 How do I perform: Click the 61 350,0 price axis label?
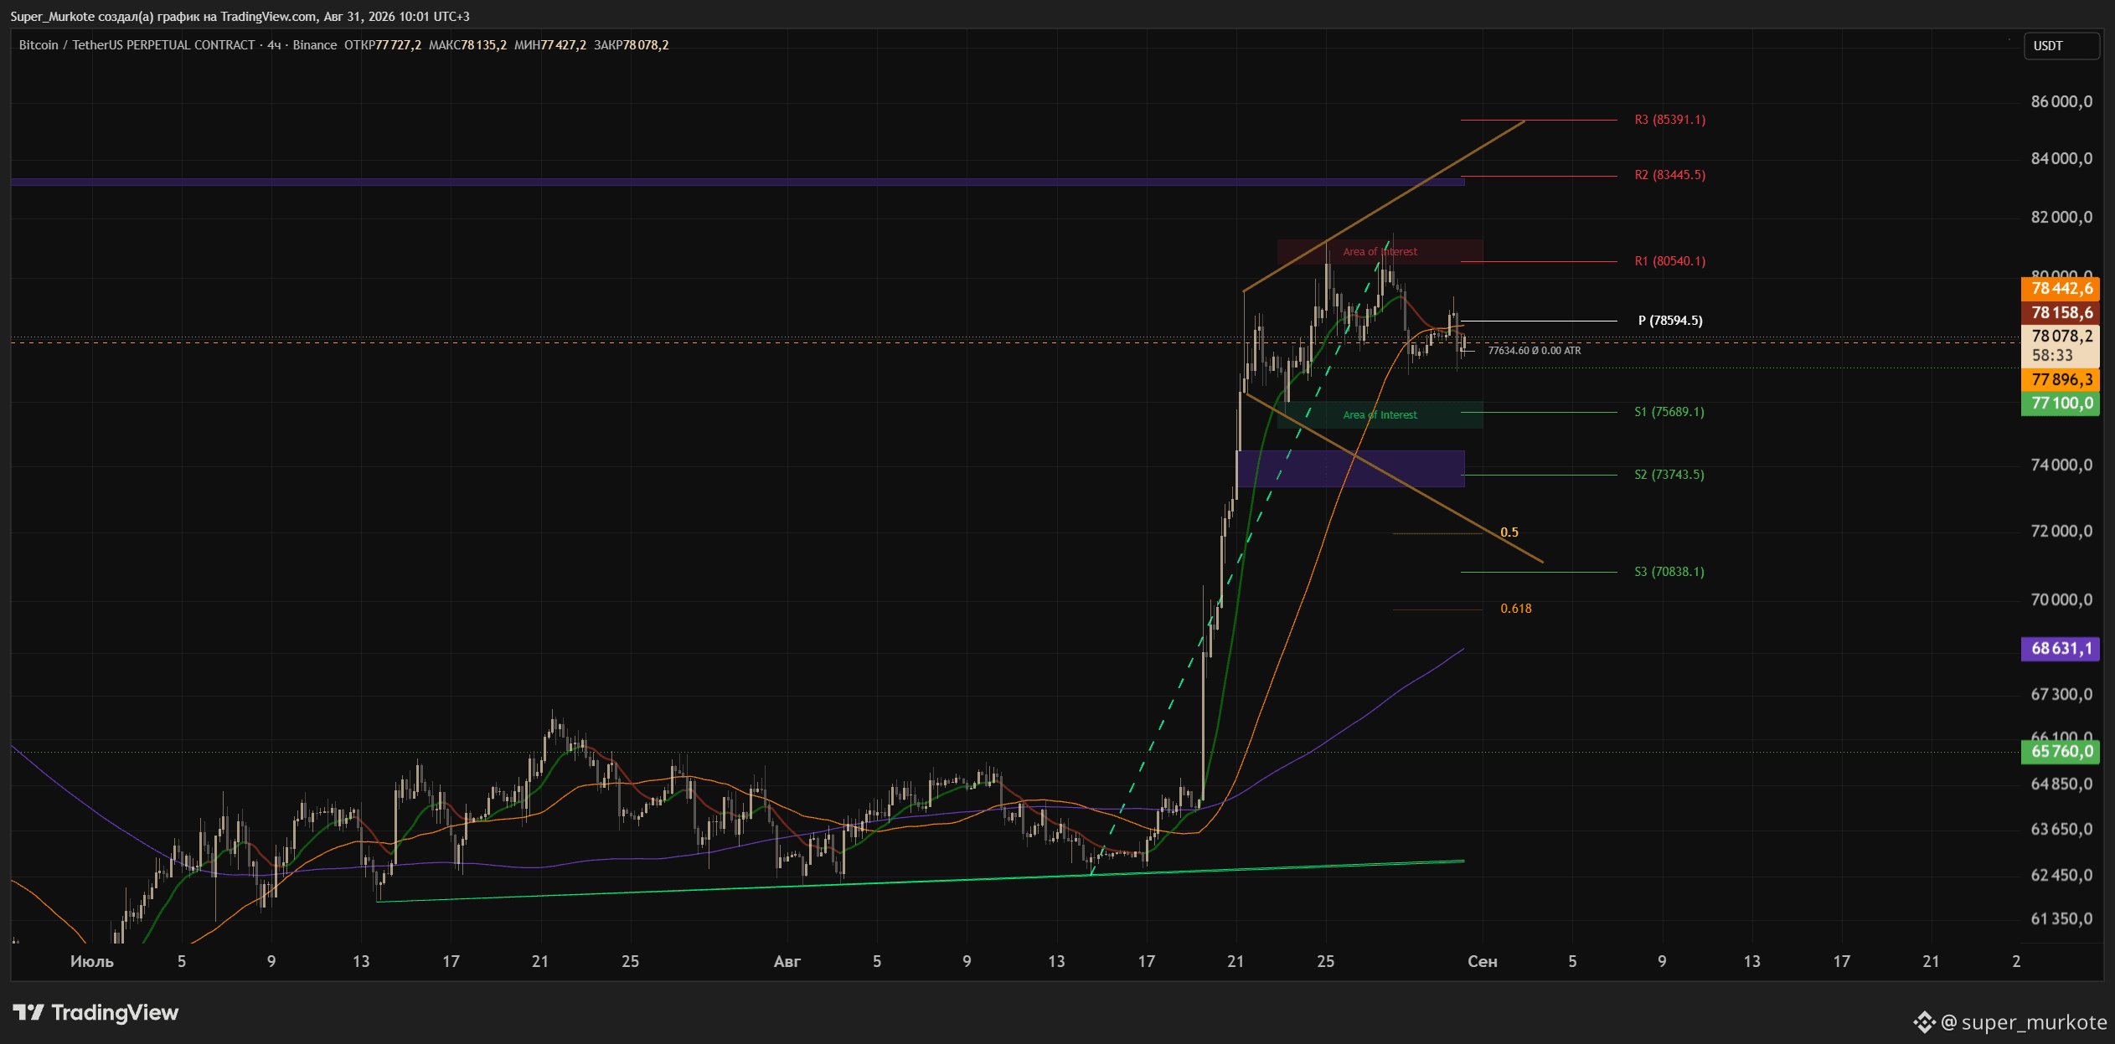(x=2061, y=919)
